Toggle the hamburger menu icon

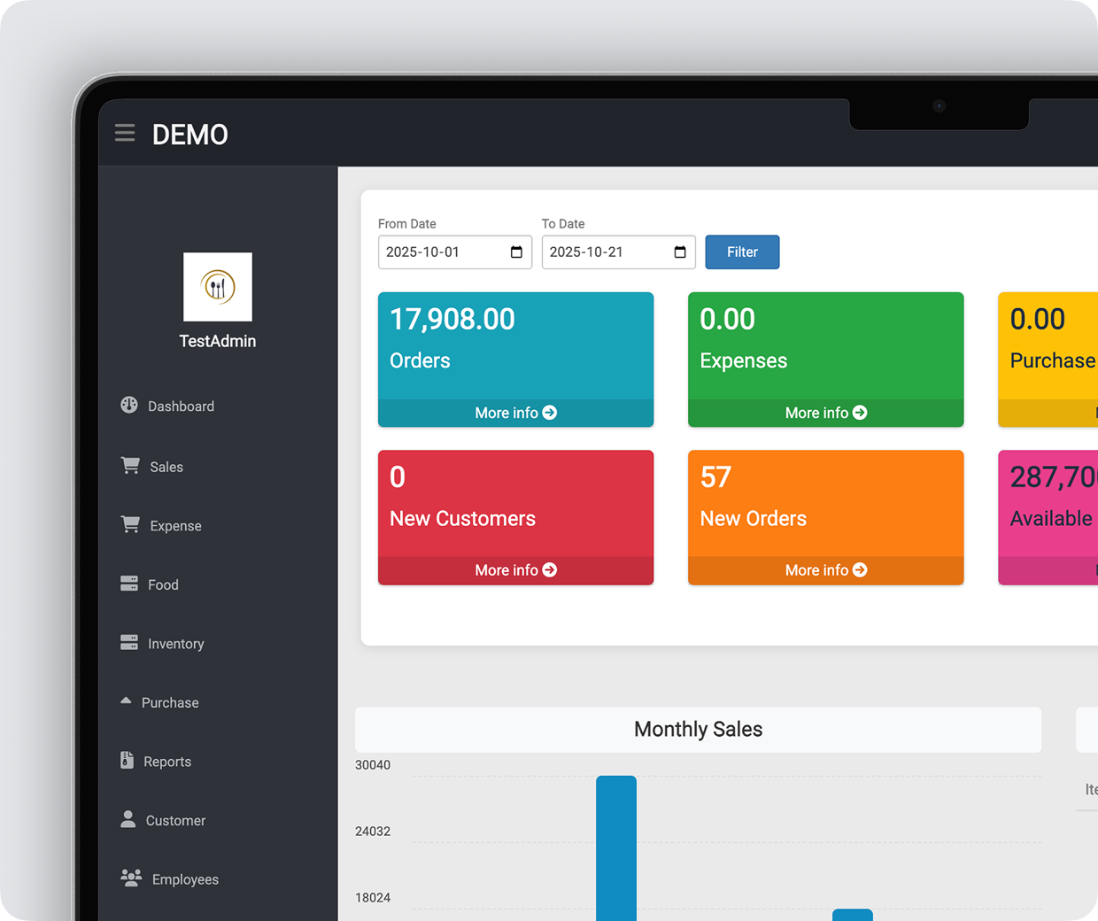point(125,133)
